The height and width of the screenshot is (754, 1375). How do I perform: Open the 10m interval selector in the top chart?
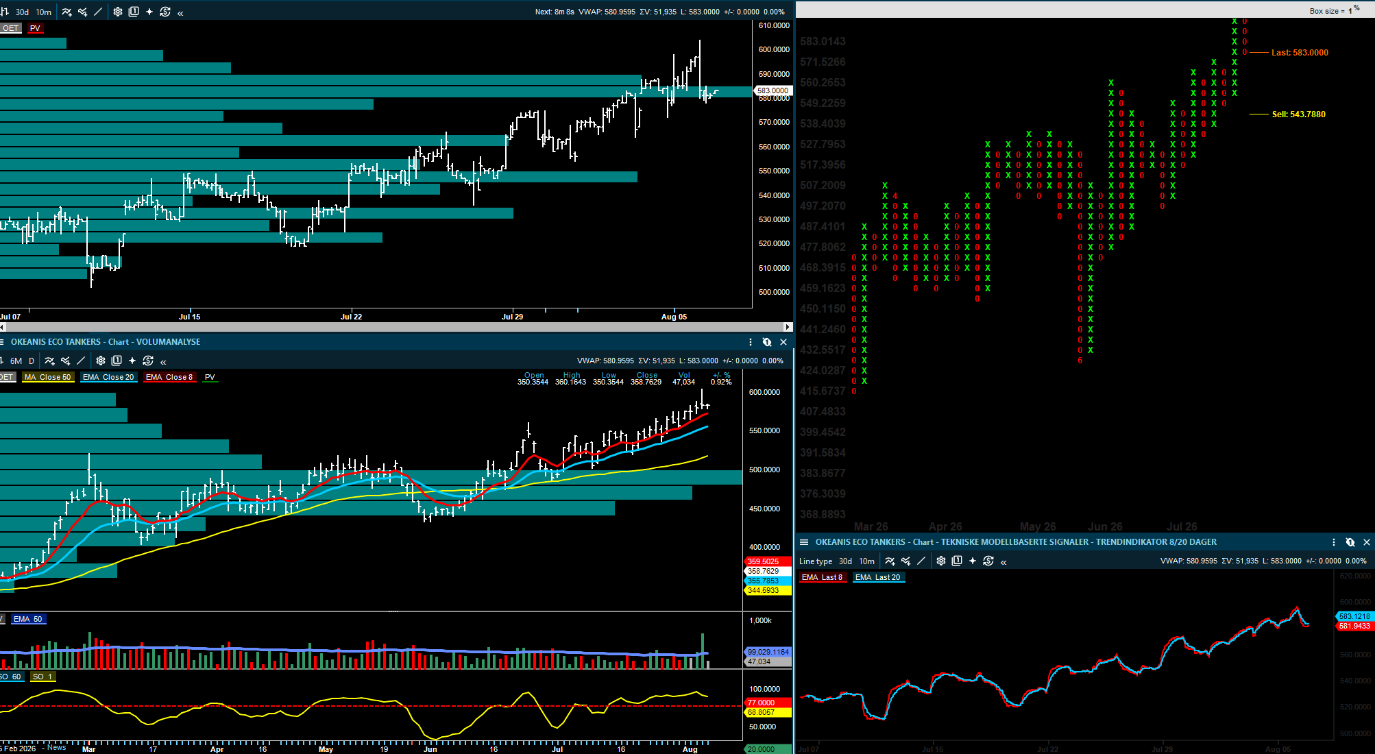click(x=44, y=12)
